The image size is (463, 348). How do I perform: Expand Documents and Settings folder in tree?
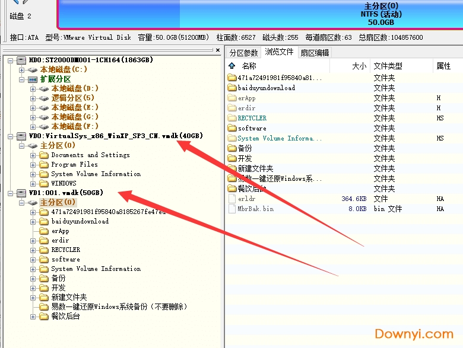pyautogui.click(x=33, y=155)
